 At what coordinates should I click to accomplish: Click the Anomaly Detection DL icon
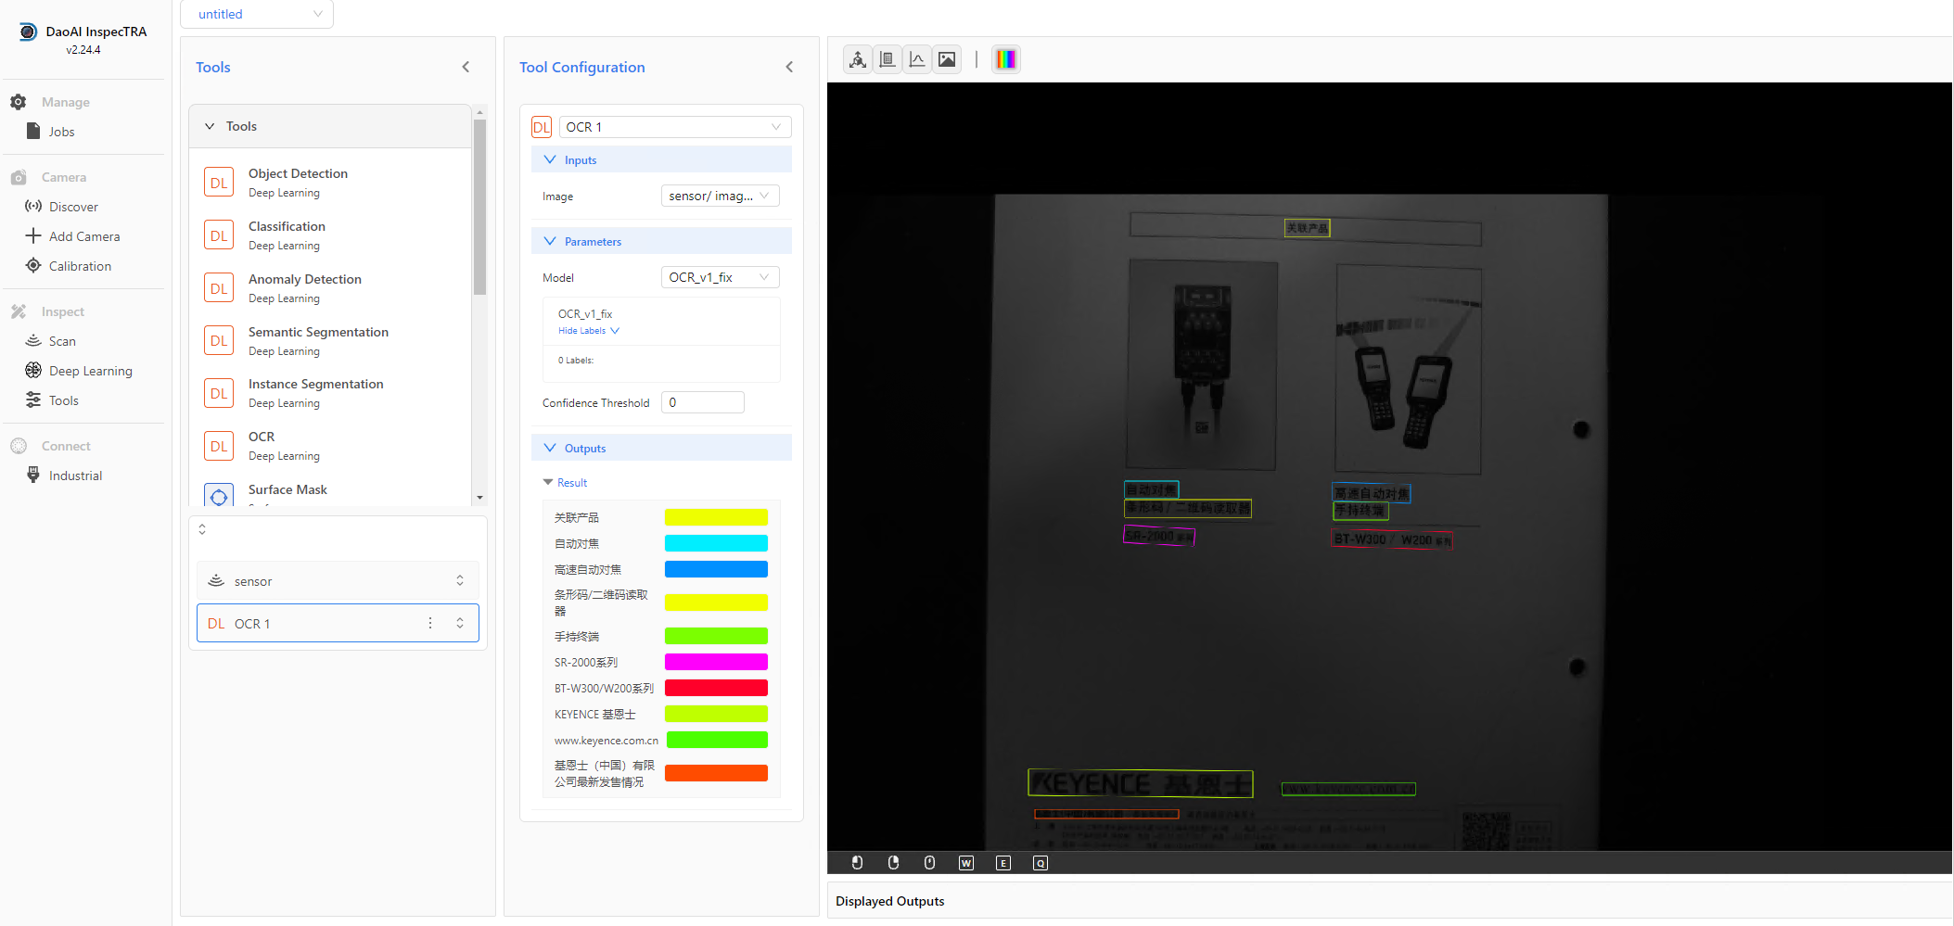point(219,288)
